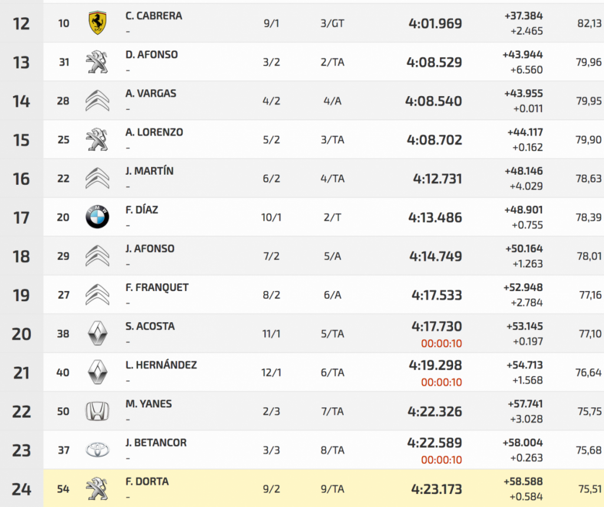This screenshot has width=604, height=507.
Task: Click driver name C. Cabrera
Action: click(x=154, y=16)
